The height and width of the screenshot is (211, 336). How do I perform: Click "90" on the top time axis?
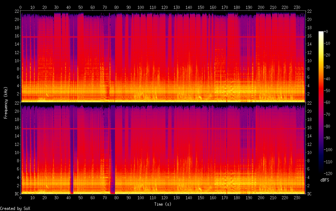(x=128, y=7)
